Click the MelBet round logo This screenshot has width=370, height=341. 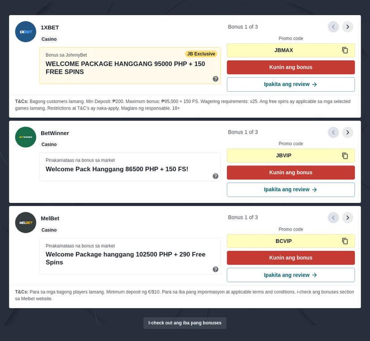click(x=26, y=223)
